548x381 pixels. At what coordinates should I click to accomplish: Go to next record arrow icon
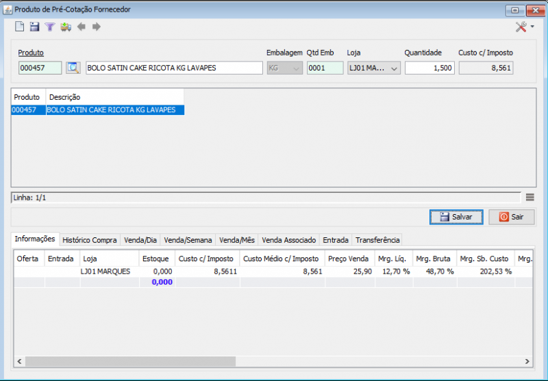point(97,27)
